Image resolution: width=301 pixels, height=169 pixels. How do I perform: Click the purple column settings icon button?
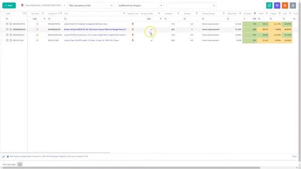277,6
